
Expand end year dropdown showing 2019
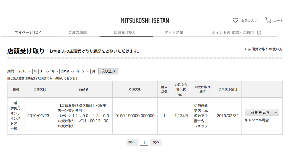(67, 71)
